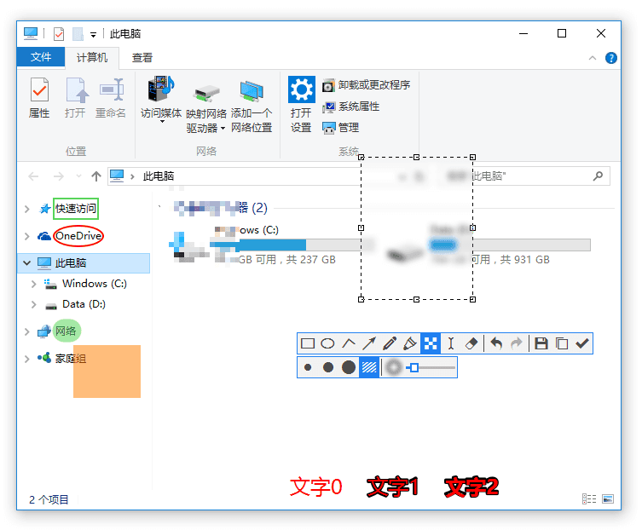The image size is (642, 530).
Task: Toggle the hatched area mosaic mode
Action: pos(369,367)
